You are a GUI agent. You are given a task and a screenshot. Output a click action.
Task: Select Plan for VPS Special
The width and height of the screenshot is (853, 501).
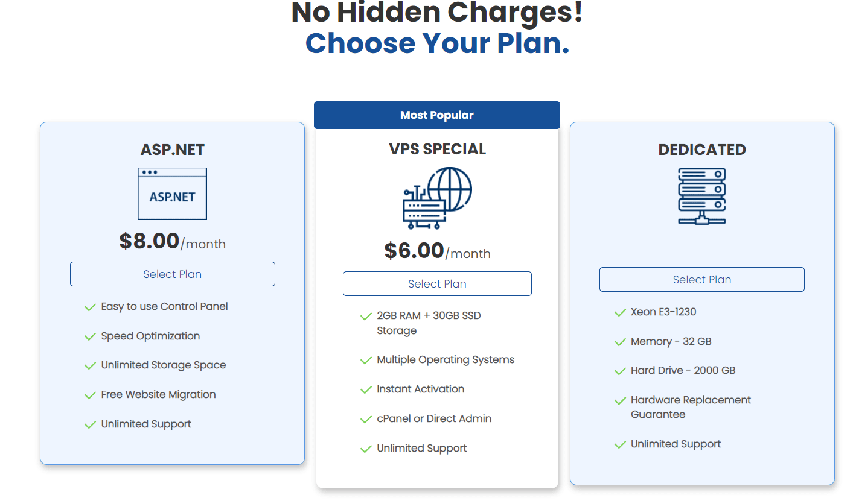pyautogui.click(x=437, y=284)
